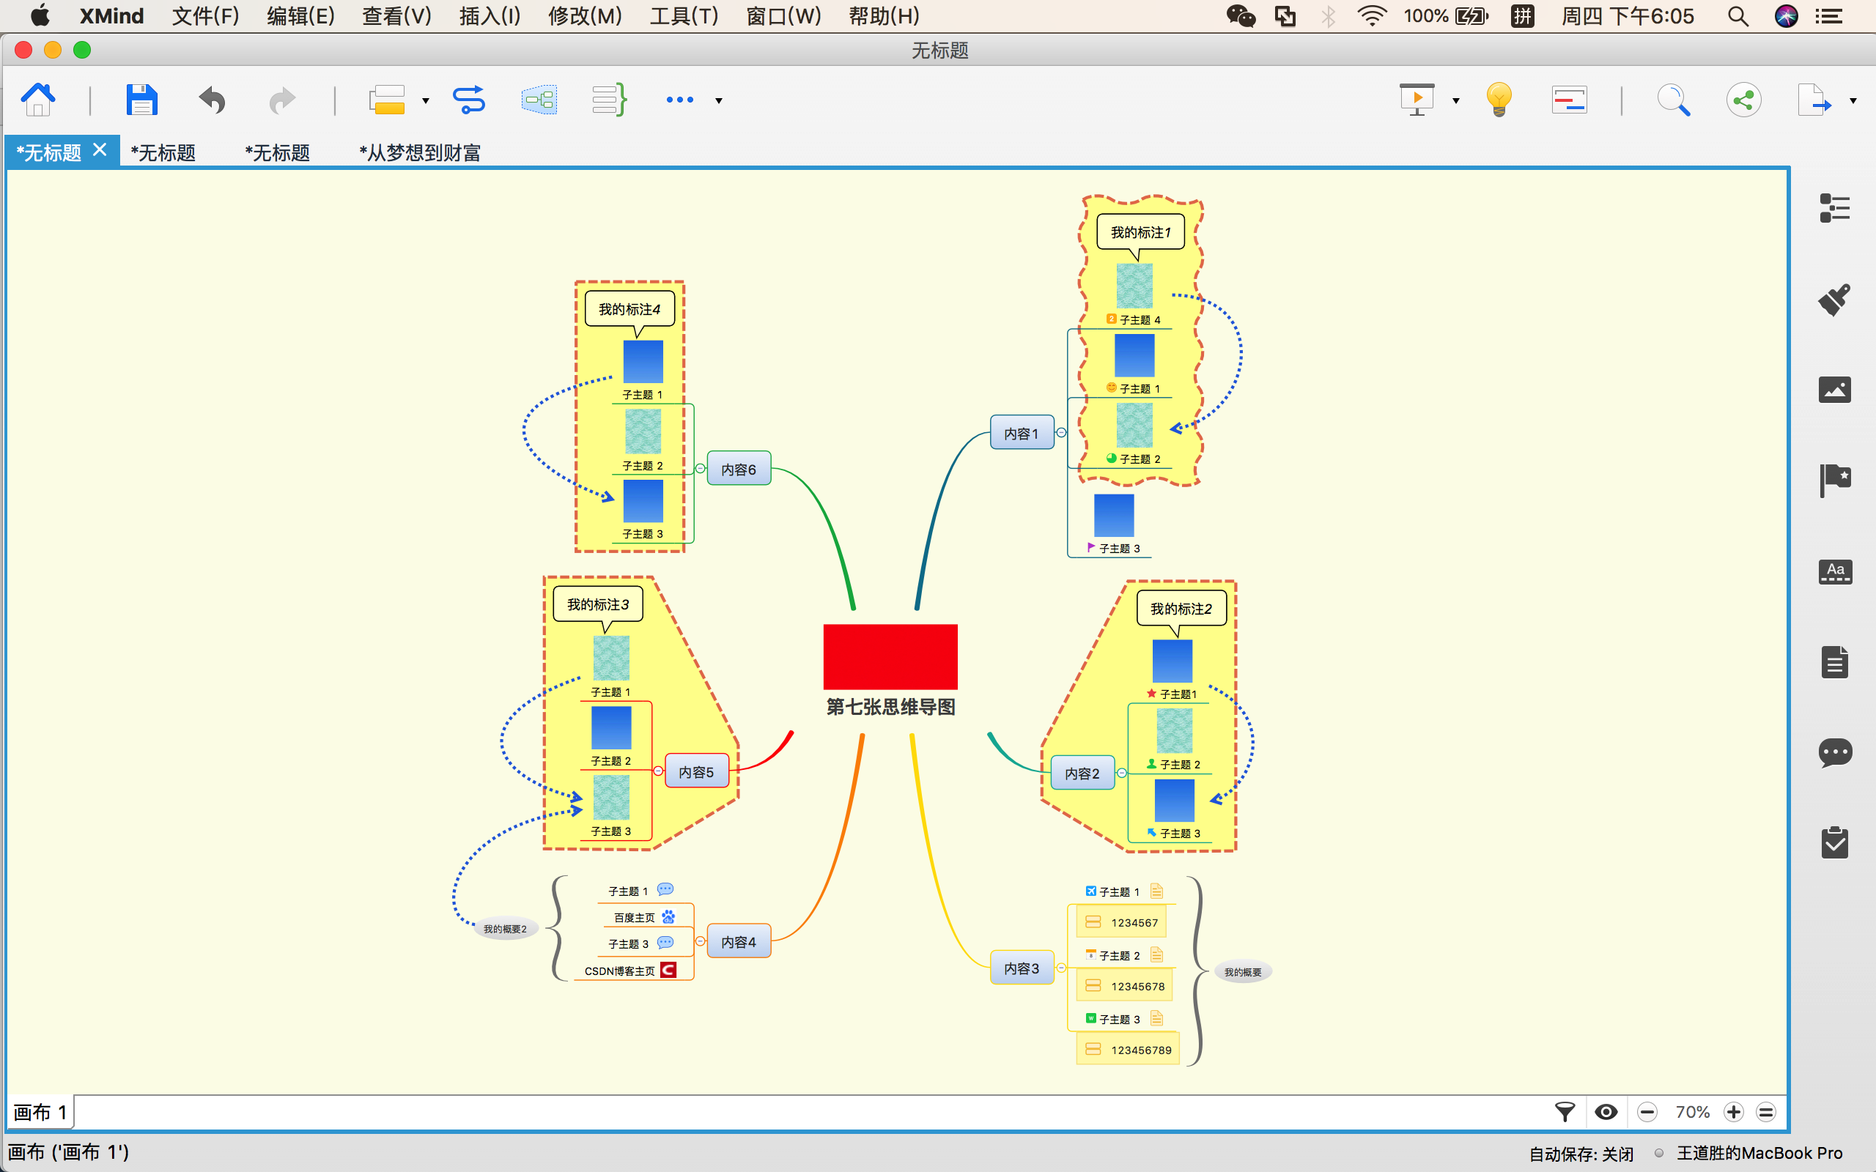This screenshot has height=1172, width=1876.
Task: Undo the last action
Action: click(x=212, y=100)
